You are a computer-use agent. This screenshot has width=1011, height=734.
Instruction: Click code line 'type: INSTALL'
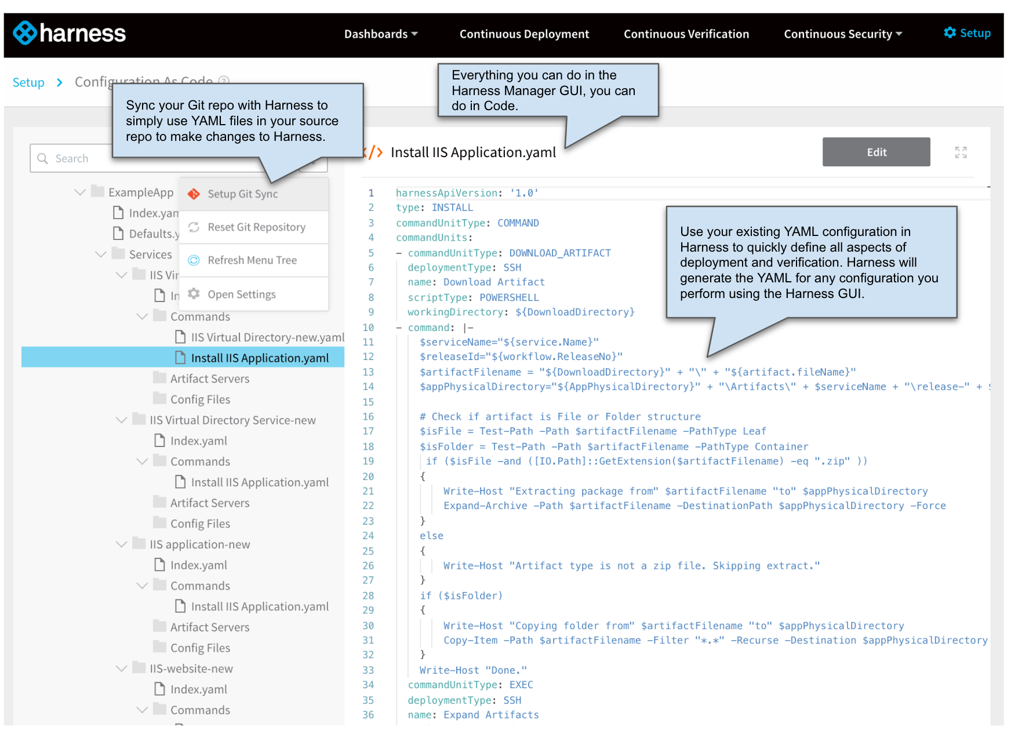(x=434, y=208)
